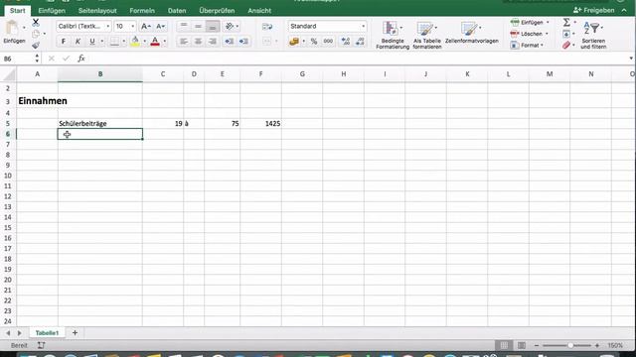
Task: Click the increase indent icon
Action: tap(243, 42)
